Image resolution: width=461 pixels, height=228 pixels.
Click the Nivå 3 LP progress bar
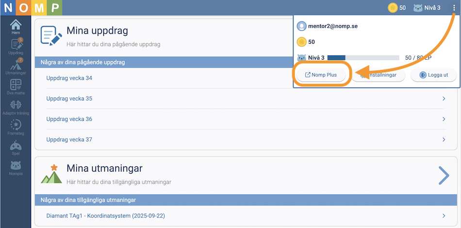tap(363, 58)
